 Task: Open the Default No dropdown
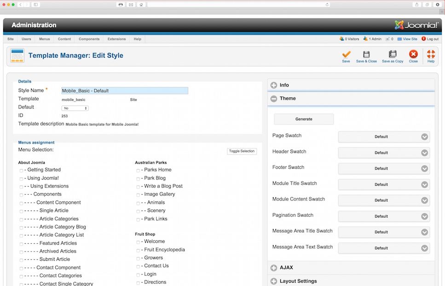[x=75, y=108]
